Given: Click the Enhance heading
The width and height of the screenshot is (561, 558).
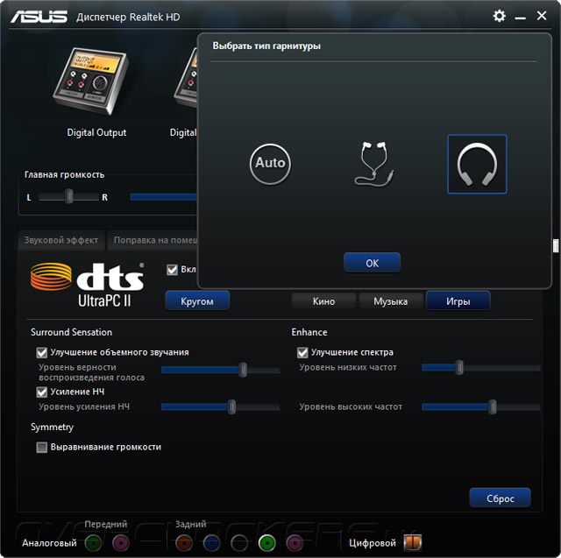Looking at the screenshot, I should (309, 332).
